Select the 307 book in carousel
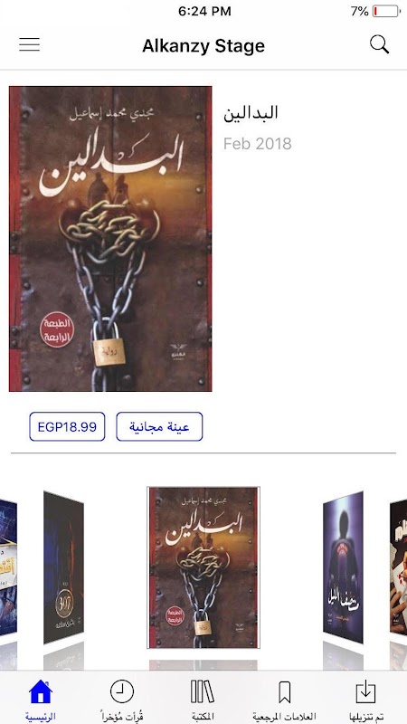The image size is (407, 724). [x=63, y=567]
